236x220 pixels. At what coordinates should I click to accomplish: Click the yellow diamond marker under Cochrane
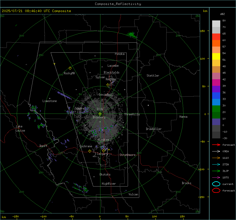pyautogui.click(x=90, y=151)
